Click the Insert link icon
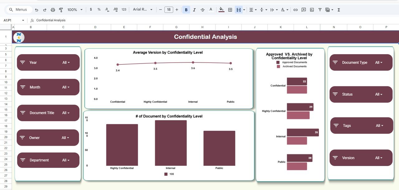399x190 pixels. pyautogui.click(x=296, y=10)
